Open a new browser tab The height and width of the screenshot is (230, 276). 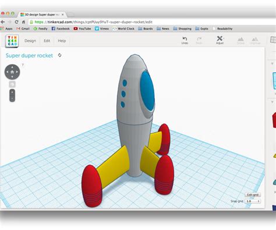pyautogui.click(x=70, y=15)
